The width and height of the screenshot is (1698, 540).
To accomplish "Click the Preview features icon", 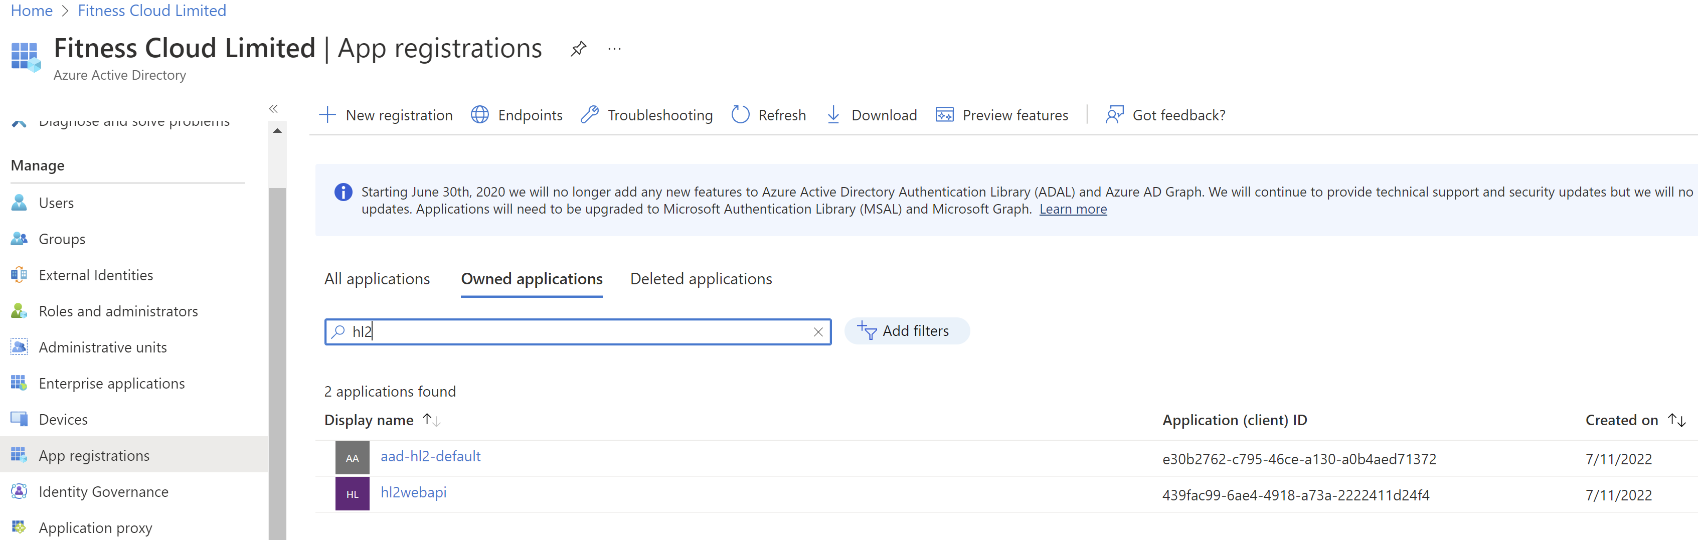I will (945, 115).
